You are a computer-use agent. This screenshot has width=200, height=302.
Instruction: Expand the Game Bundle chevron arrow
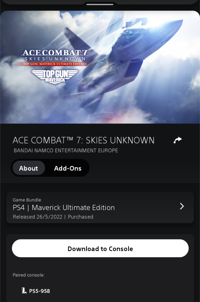point(182,206)
